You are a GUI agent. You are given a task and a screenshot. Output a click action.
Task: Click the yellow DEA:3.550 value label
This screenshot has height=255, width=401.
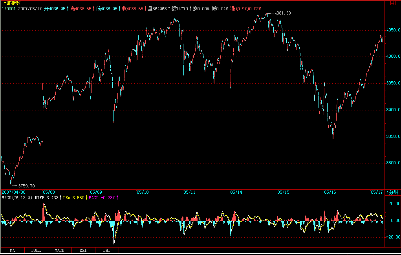point(73,198)
